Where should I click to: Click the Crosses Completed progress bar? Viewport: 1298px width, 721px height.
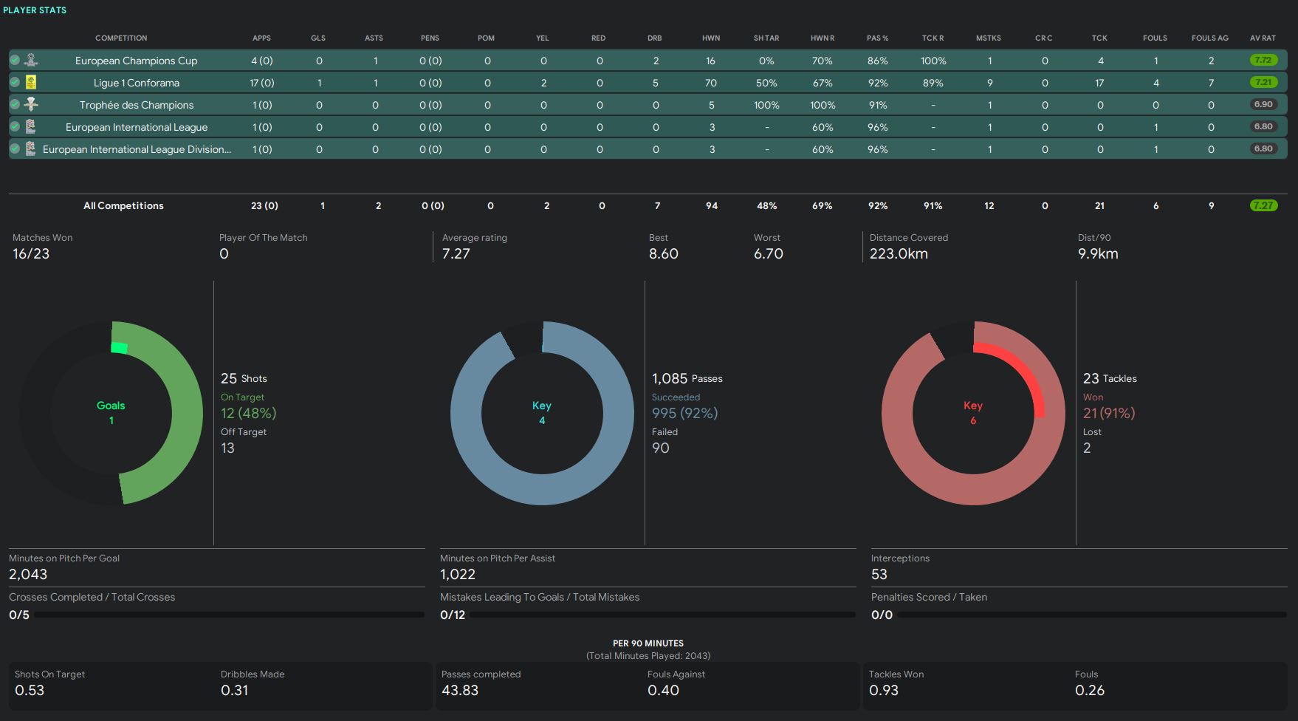[229, 615]
